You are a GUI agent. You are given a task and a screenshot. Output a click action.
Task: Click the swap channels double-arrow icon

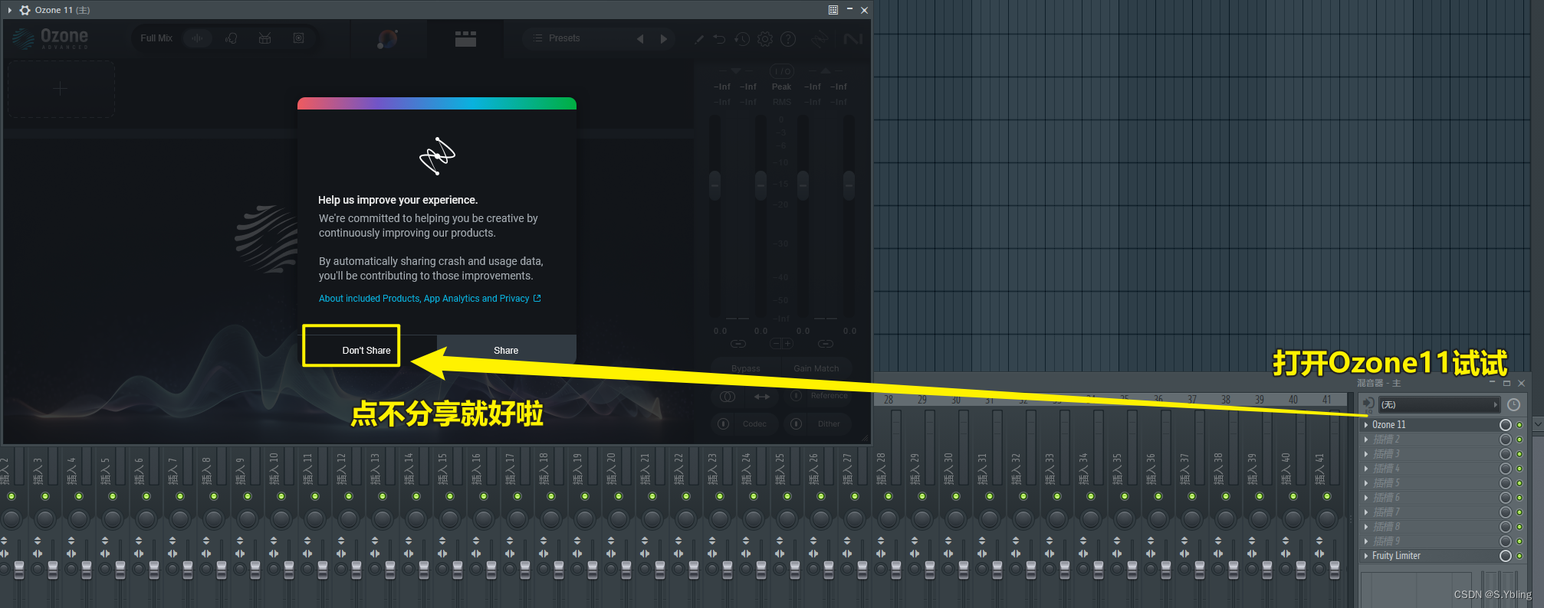[x=762, y=396]
